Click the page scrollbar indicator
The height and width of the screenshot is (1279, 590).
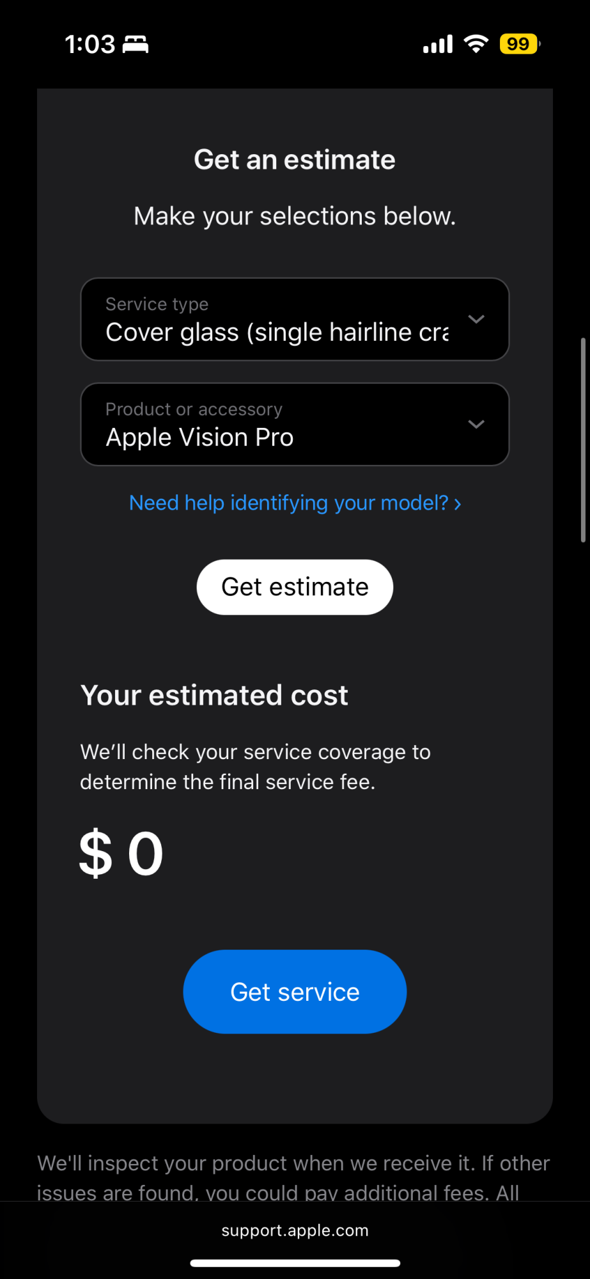click(582, 440)
